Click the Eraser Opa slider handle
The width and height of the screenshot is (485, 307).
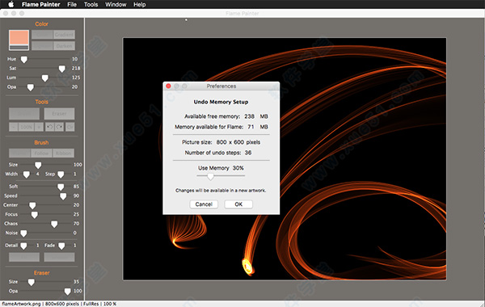coord(67,291)
